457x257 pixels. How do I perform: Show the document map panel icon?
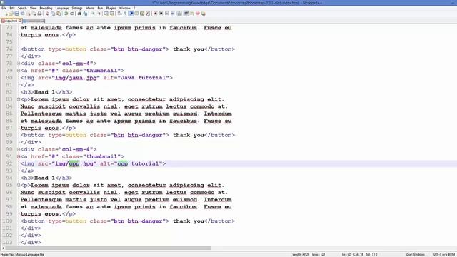142,14
